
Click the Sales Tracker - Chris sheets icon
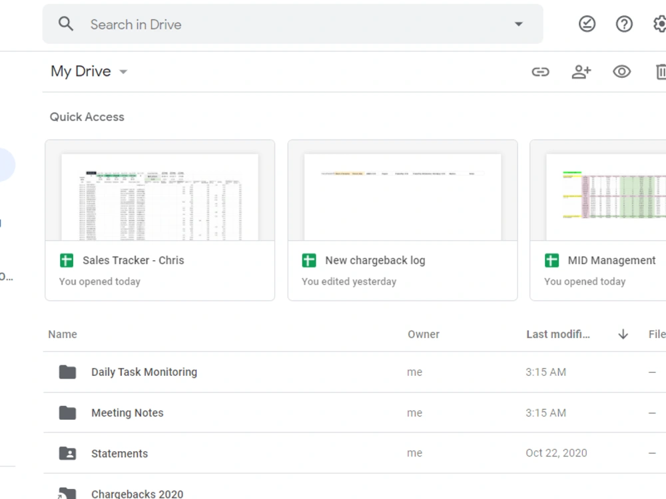[67, 260]
